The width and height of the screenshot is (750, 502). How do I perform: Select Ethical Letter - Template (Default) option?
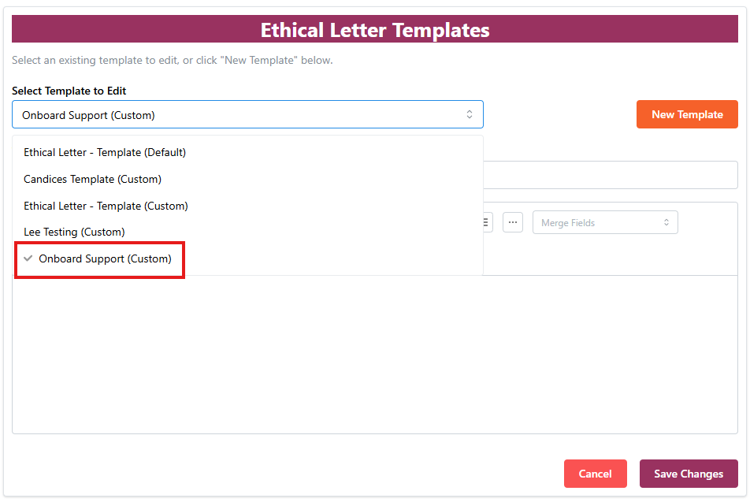point(105,152)
